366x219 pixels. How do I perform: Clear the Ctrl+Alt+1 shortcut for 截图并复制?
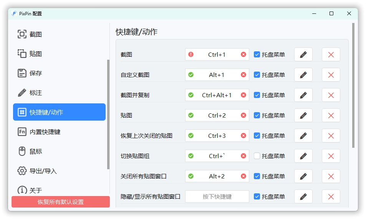coord(243,95)
